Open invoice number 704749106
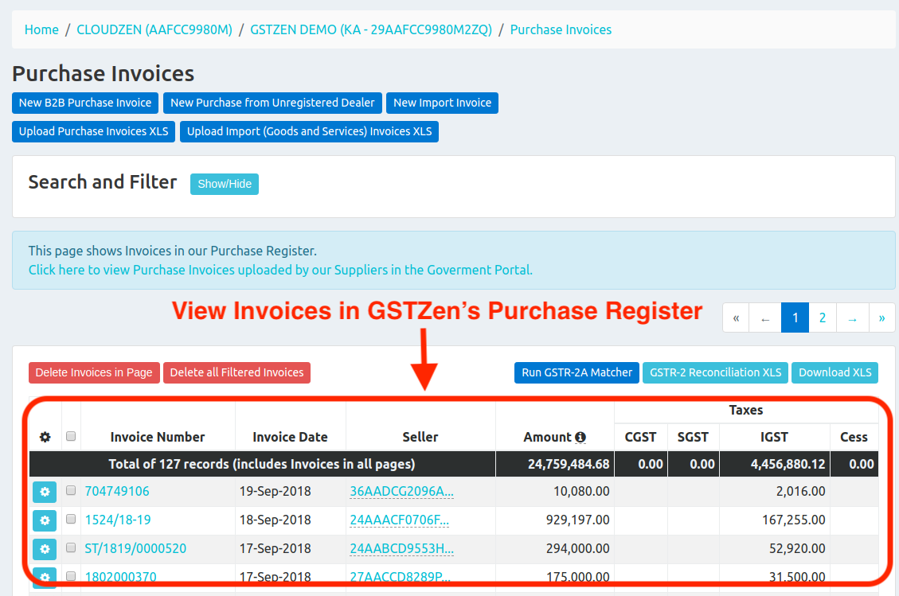The width and height of the screenshot is (899, 596). (117, 492)
